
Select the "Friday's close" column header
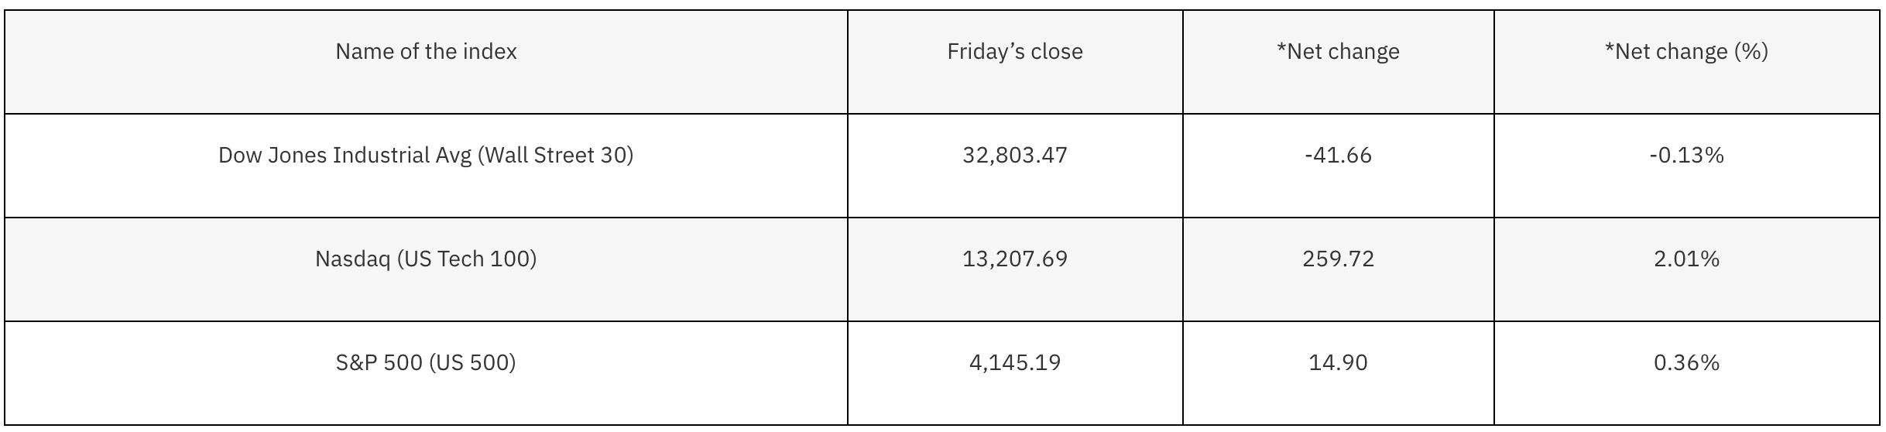point(1014,52)
